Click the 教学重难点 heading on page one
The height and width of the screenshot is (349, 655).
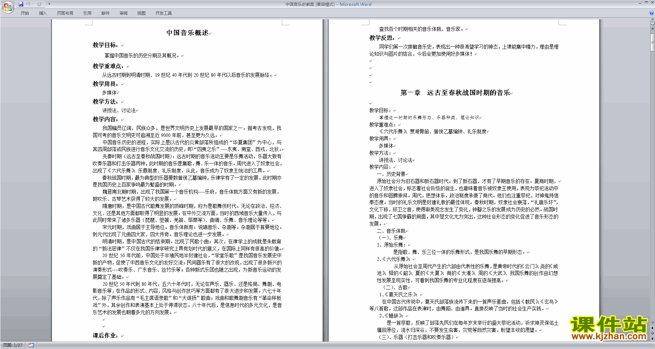(108, 66)
